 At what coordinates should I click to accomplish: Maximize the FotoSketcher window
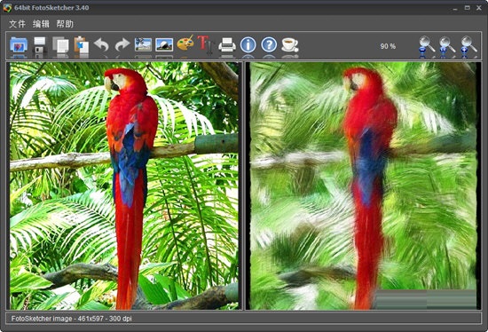click(x=467, y=8)
